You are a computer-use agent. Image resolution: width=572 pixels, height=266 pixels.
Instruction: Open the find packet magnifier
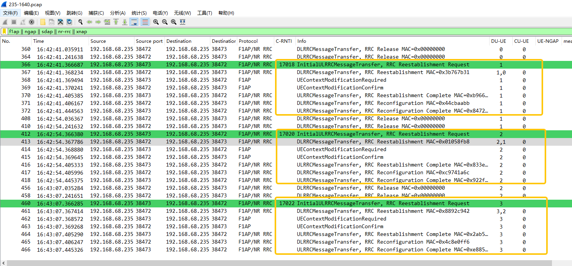pos(81,22)
